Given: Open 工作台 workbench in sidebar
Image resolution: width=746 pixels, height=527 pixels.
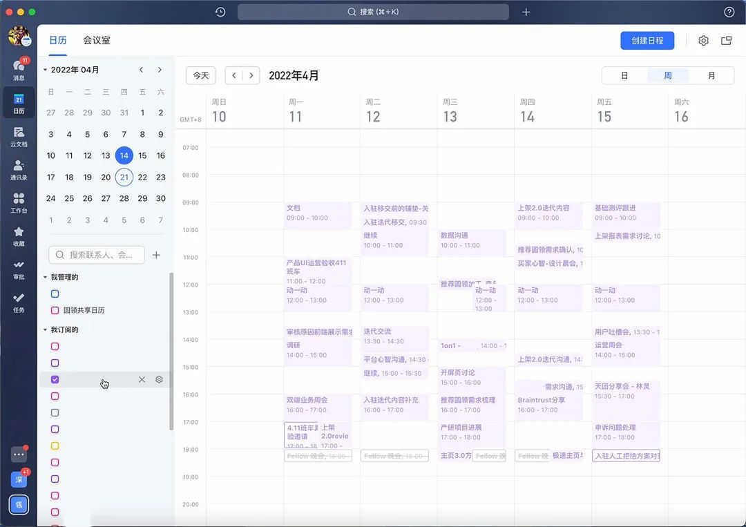Looking at the screenshot, I should 19,201.
